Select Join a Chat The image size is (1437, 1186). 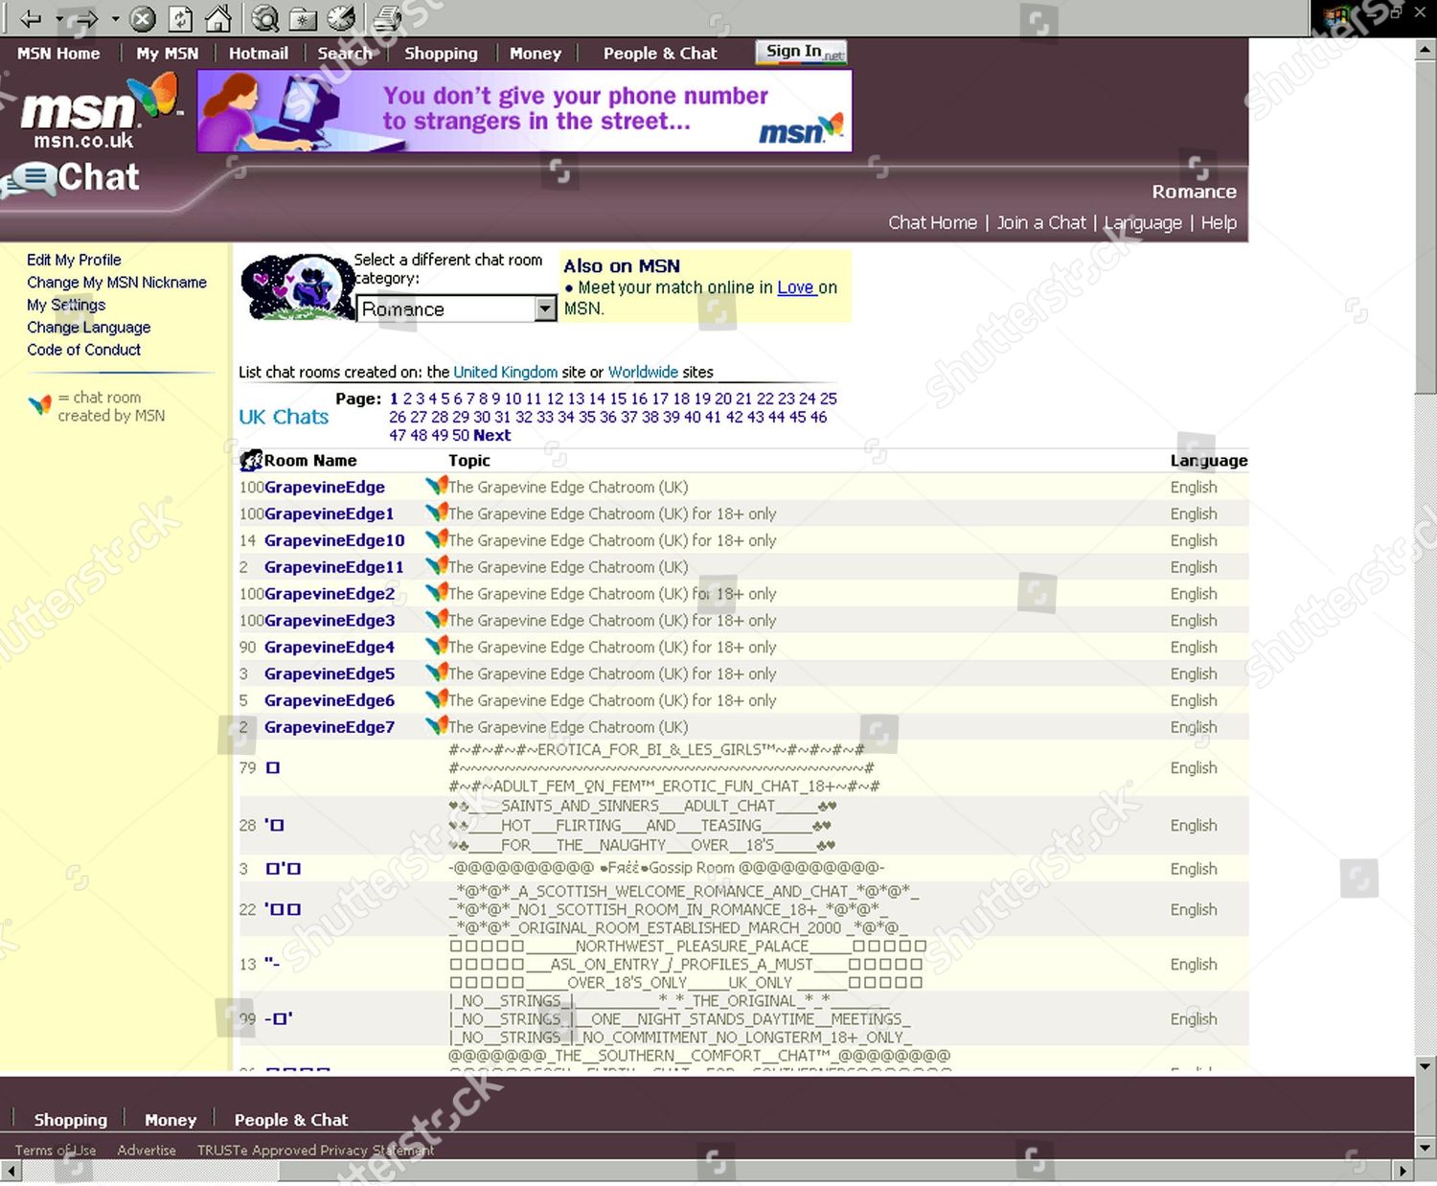click(x=1041, y=223)
